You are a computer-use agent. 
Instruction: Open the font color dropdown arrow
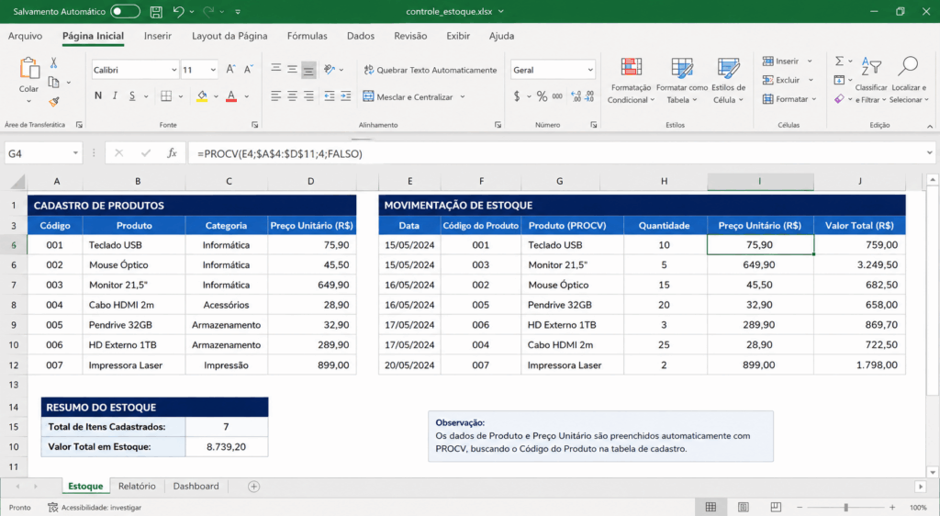[x=246, y=96]
